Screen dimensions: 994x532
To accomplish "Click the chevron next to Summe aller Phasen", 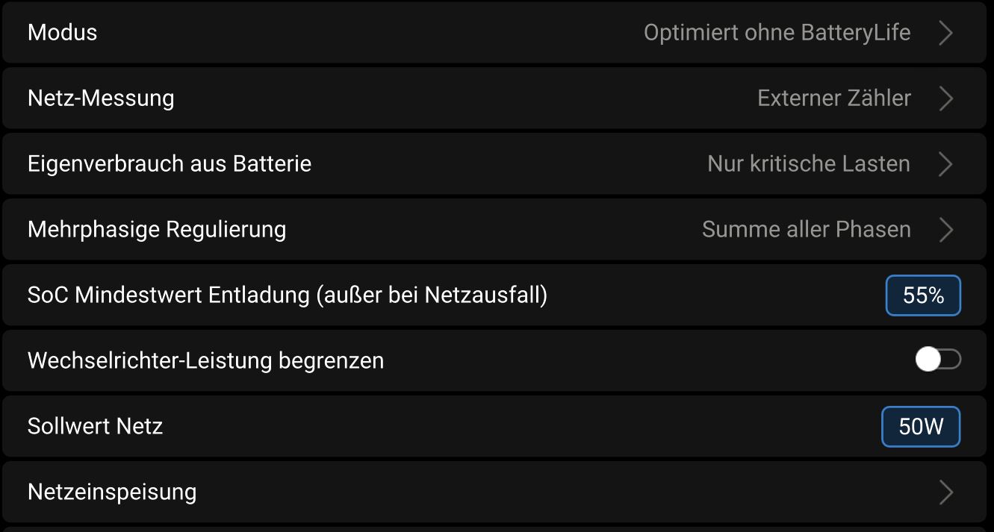I will [945, 229].
